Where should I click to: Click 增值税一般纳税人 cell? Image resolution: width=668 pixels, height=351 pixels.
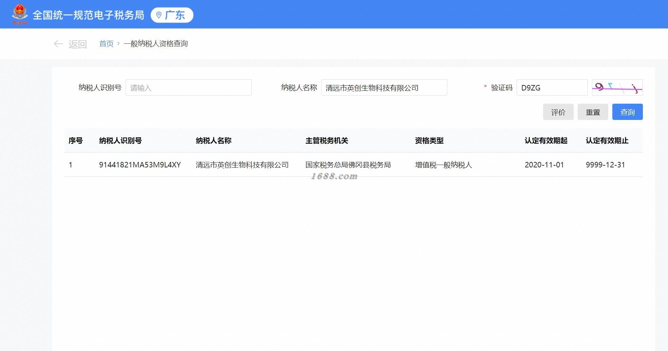coord(443,165)
